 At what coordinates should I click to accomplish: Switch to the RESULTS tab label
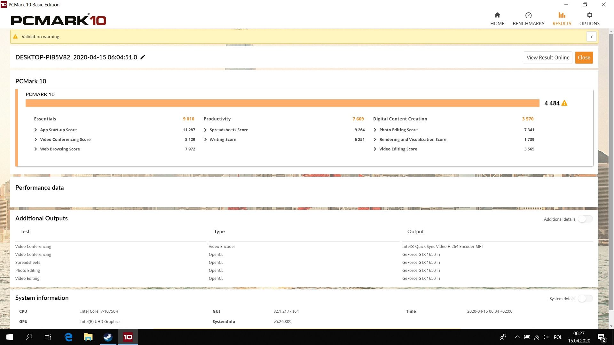pyautogui.click(x=562, y=24)
